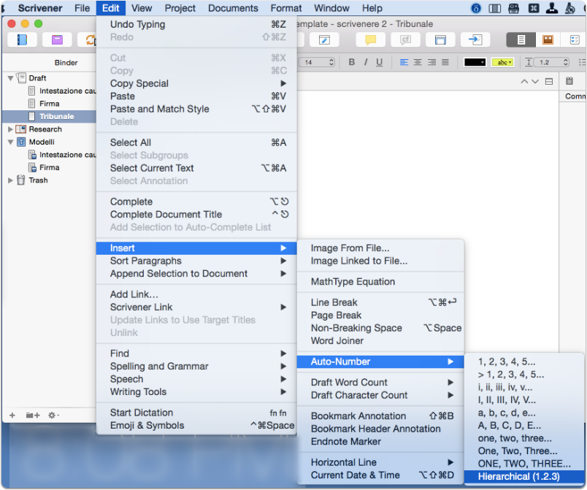
Task: Click the blue circular menu bar icon
Action: pyautogui.click(x=476, y=8)
